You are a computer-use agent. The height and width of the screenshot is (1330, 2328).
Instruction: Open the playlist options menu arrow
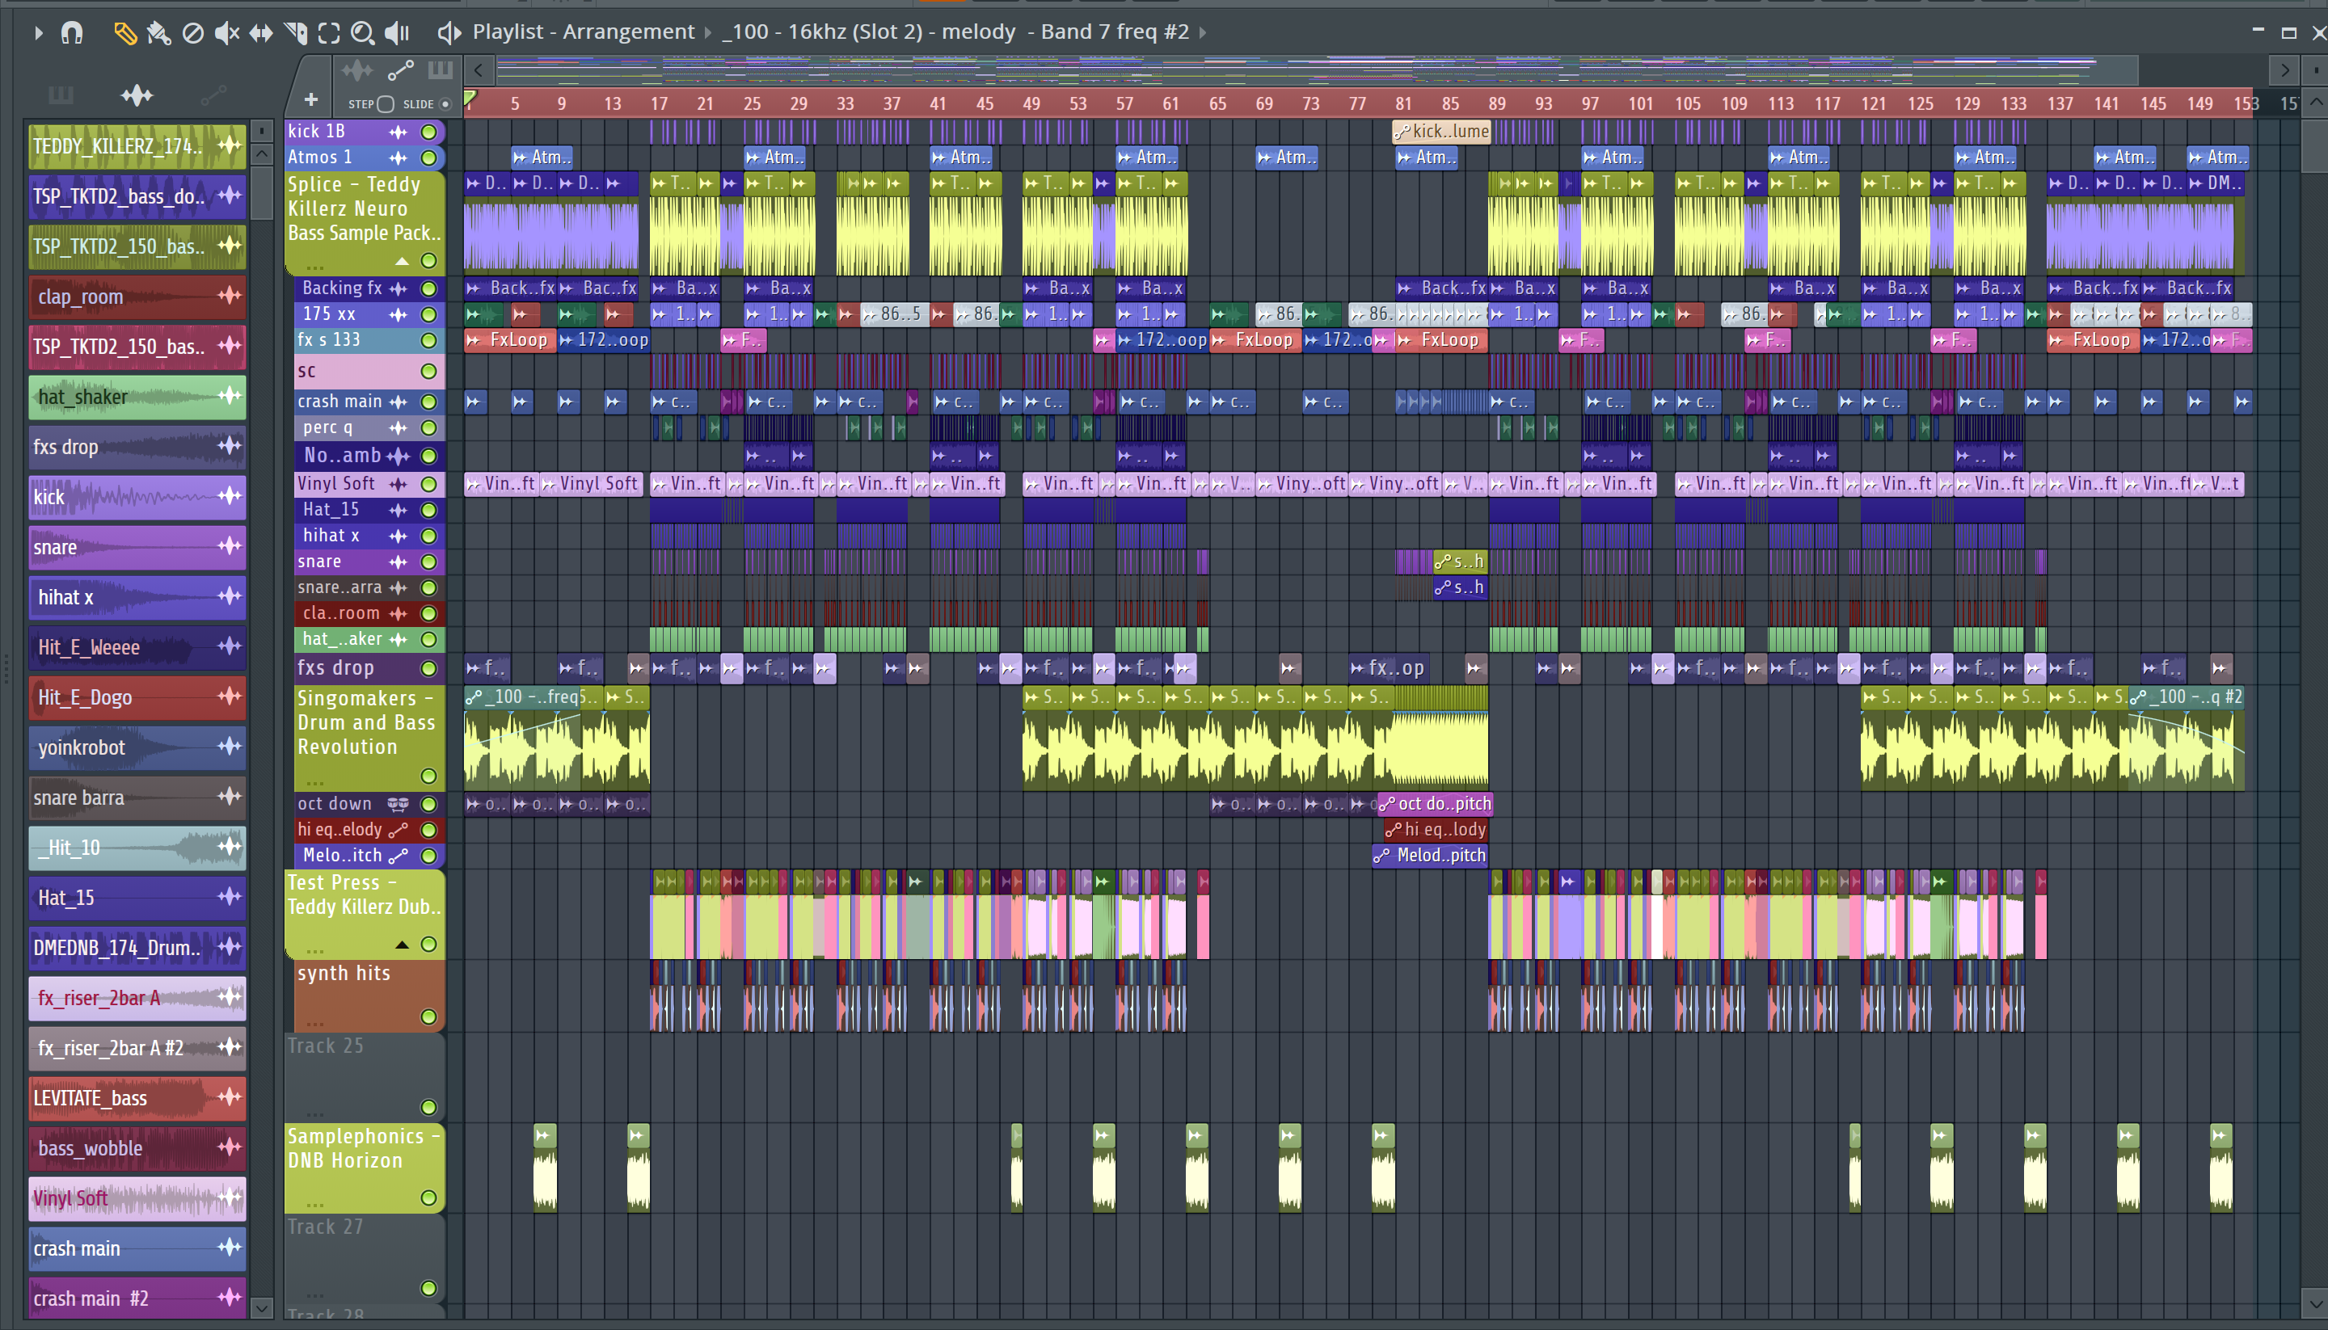38,33
